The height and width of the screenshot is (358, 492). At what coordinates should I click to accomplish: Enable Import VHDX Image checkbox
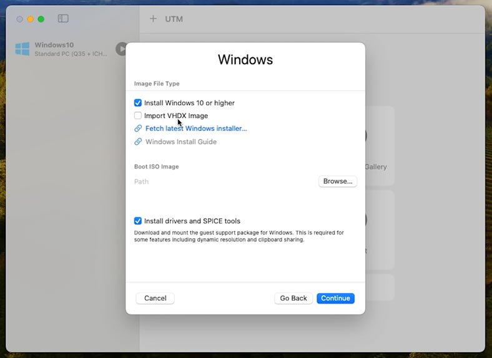point(138,115)
